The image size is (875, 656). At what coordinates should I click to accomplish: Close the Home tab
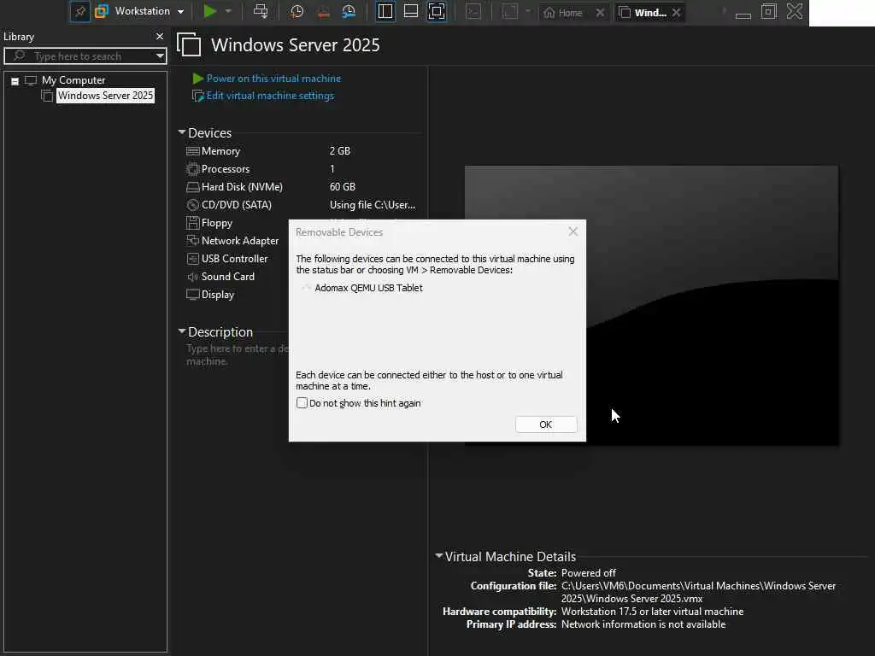pyautogui.click(x=600, y=12)
